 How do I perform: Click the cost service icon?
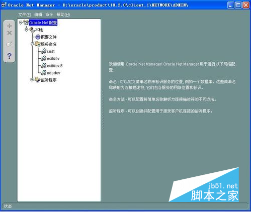(44, 51)
